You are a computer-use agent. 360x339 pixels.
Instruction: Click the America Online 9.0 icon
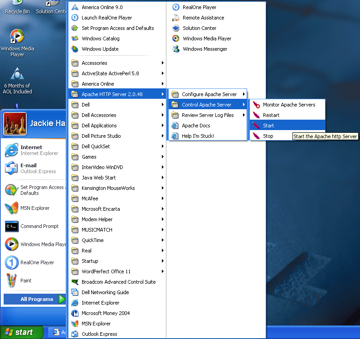pos(75,7)
